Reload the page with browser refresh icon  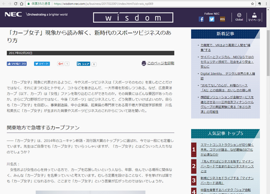(22, 4)
